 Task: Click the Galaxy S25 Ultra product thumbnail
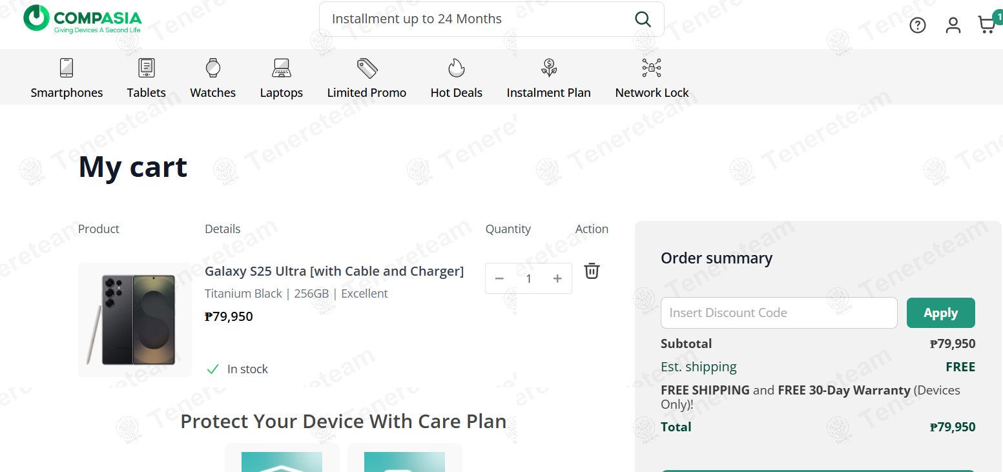point(135,320)
